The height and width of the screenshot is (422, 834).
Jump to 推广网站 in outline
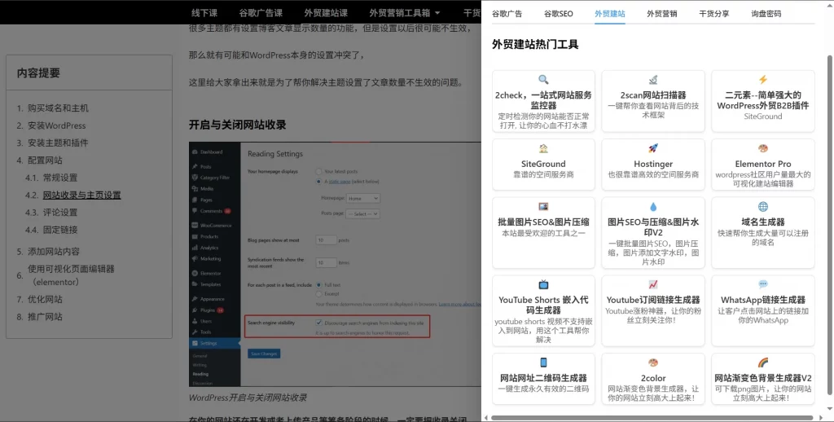(x=45, y=317)
